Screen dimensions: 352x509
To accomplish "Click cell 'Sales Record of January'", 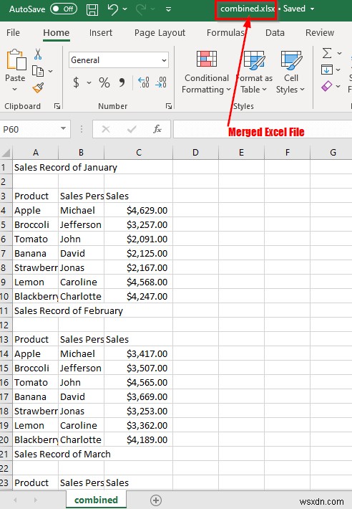I will [65, 167].
